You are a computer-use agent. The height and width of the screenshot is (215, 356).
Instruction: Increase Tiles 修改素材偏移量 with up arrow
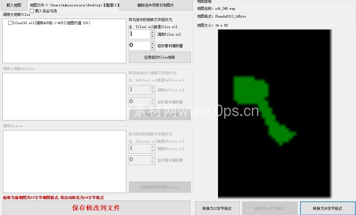152,44
